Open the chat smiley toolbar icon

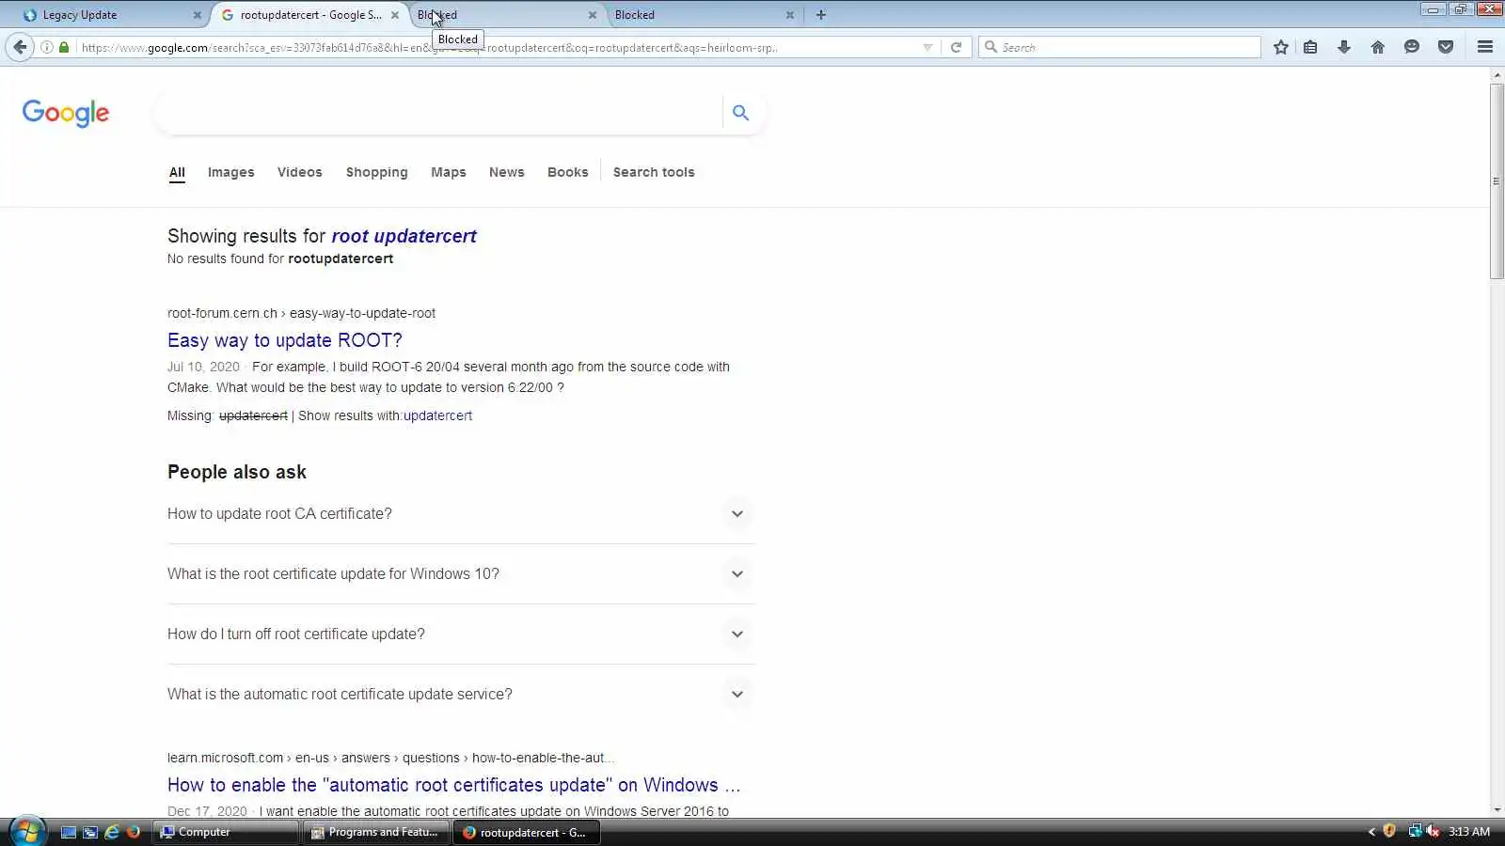pyautogui.click(x=1412, y=47)
